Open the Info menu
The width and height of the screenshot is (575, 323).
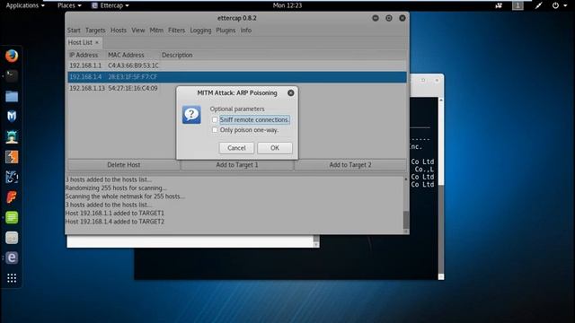tap(246, 31)
